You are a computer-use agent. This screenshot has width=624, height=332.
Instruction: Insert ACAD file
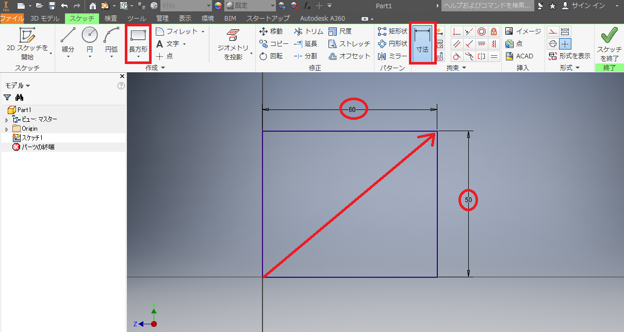click(519, 56)
